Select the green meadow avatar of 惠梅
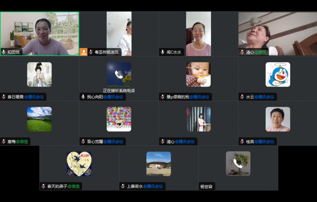Viewport: 317px width, 202px height. tap(39, 119)
